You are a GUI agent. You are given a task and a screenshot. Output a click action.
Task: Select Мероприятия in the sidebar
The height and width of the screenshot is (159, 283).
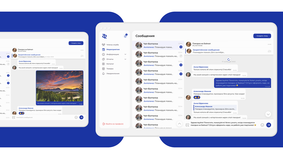113,49
